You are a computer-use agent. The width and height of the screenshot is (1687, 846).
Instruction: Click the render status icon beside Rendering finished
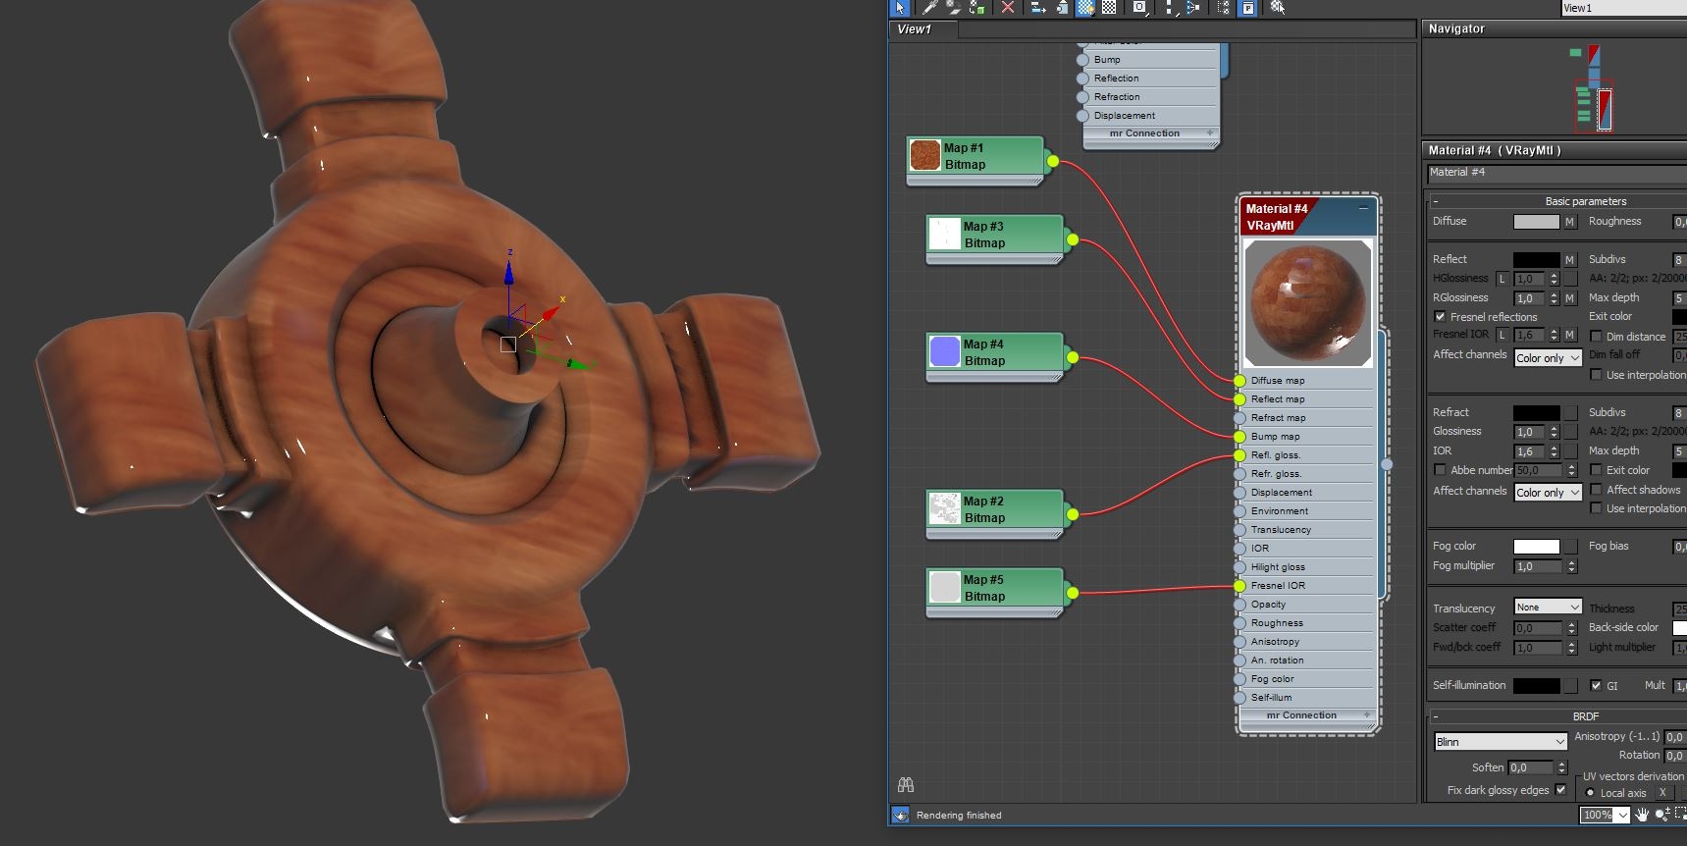900,815
